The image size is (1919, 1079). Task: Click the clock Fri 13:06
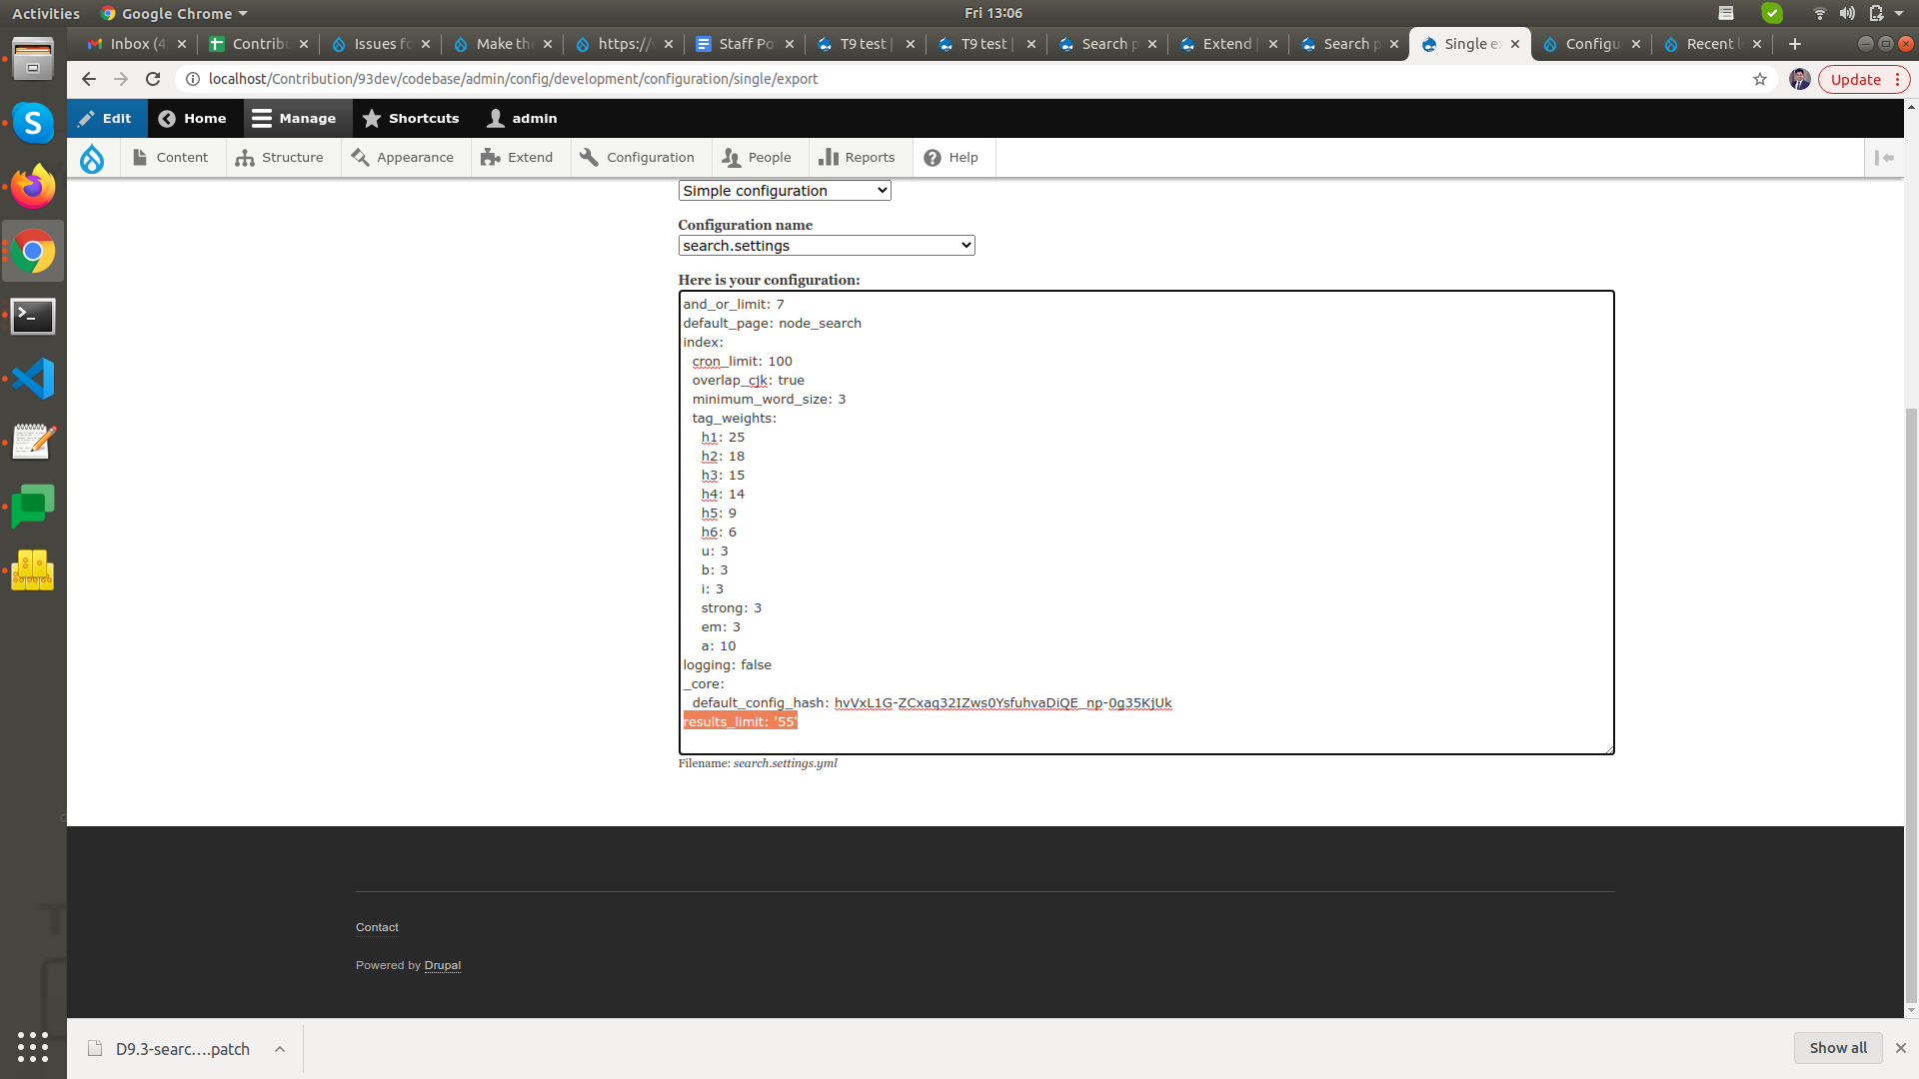tap(992, 13)
